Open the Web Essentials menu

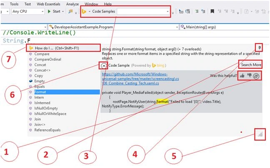[48, 4]
